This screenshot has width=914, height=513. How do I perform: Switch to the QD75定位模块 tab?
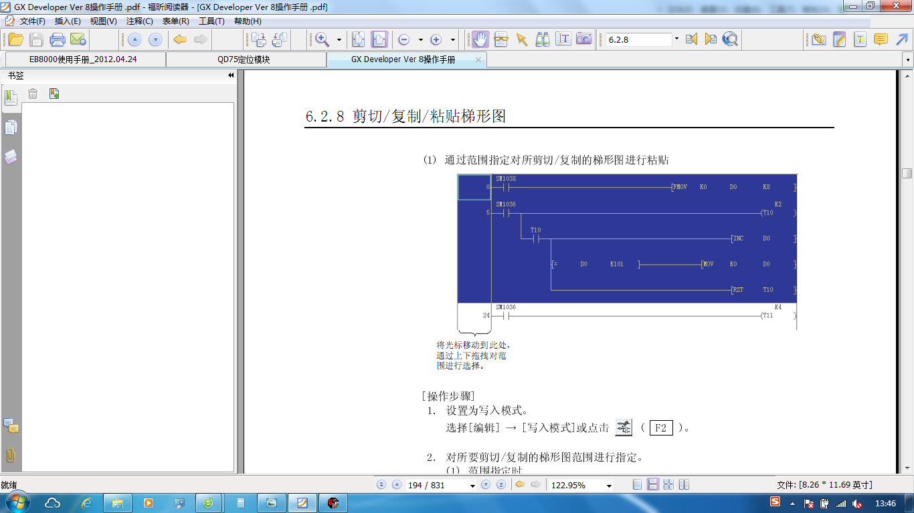[x=244, y=59]
